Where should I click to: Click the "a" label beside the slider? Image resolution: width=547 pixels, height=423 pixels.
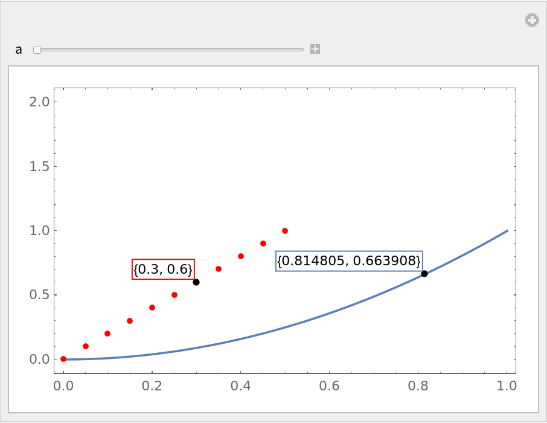tap(19, 50)
